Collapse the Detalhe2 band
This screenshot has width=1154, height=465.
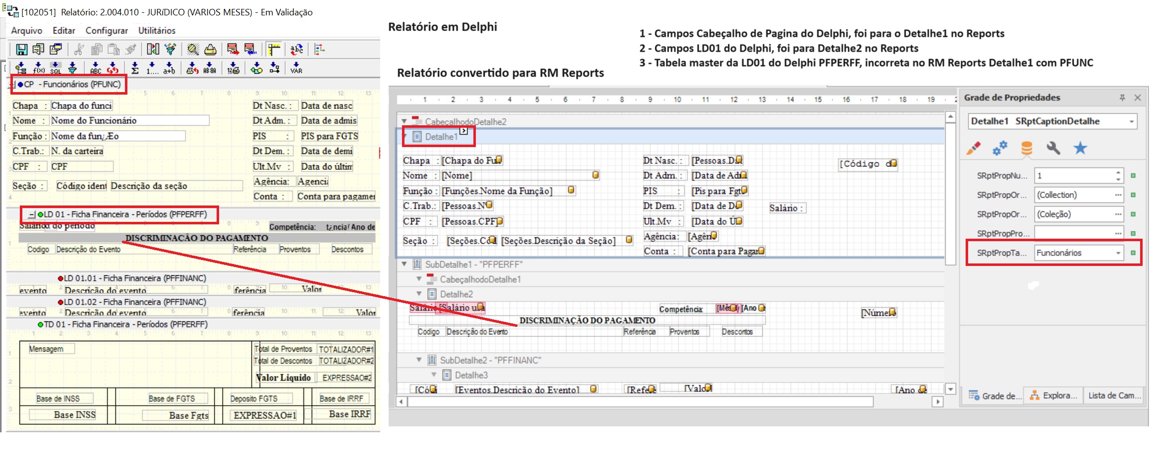419,294
